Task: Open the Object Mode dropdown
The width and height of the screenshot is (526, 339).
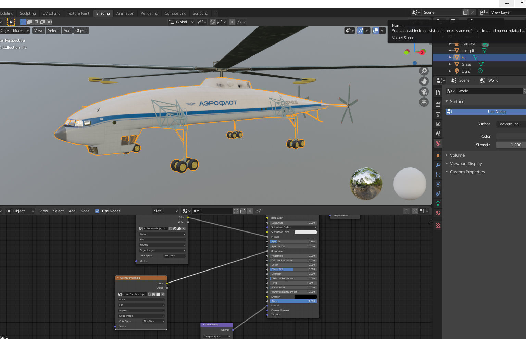Action: click(14, 30)
